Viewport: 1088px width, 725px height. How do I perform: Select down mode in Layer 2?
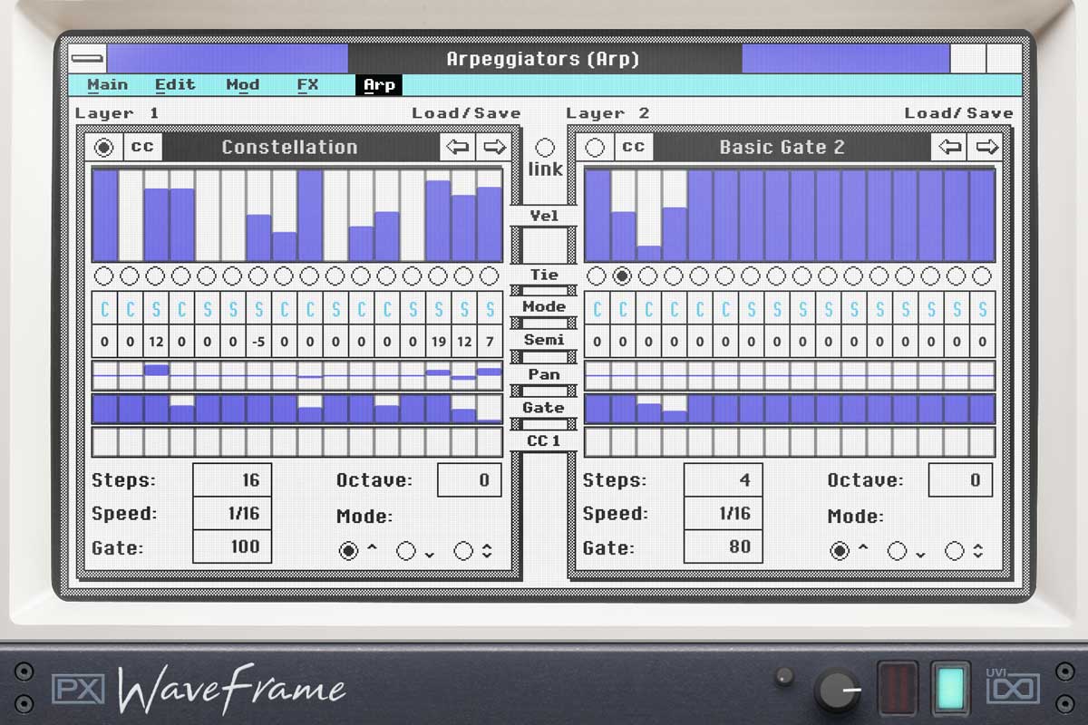click(897, 551)
